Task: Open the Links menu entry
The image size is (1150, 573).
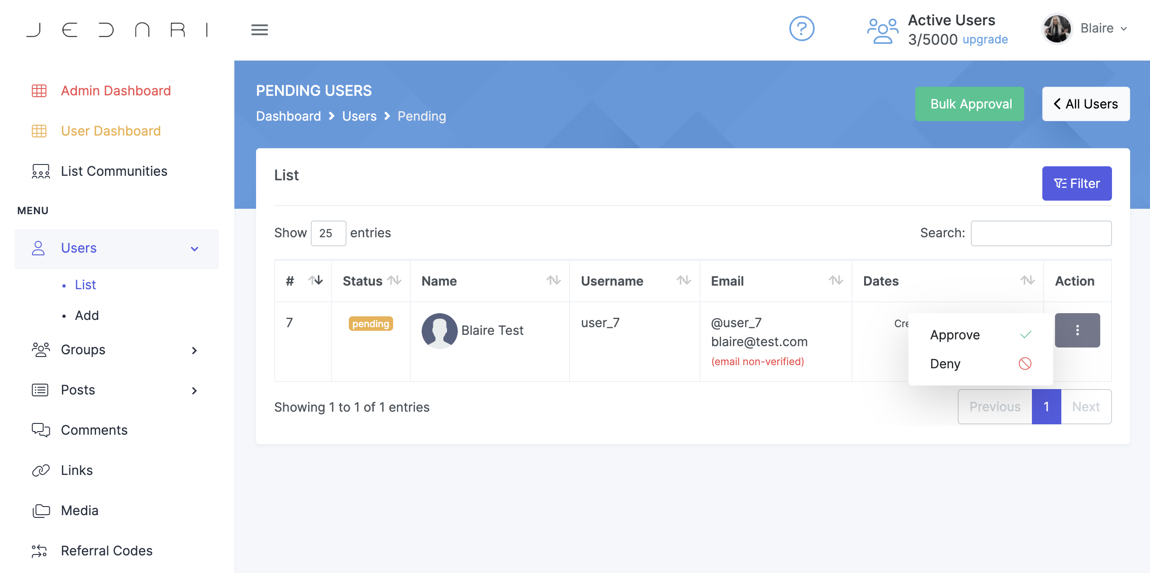Action: (x=77, y=470)
